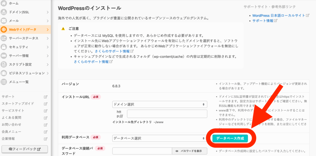This screenshot has width=316, height=156.
Task: Click the Webサイト/データ globe icon
Action: pos(4,30)
